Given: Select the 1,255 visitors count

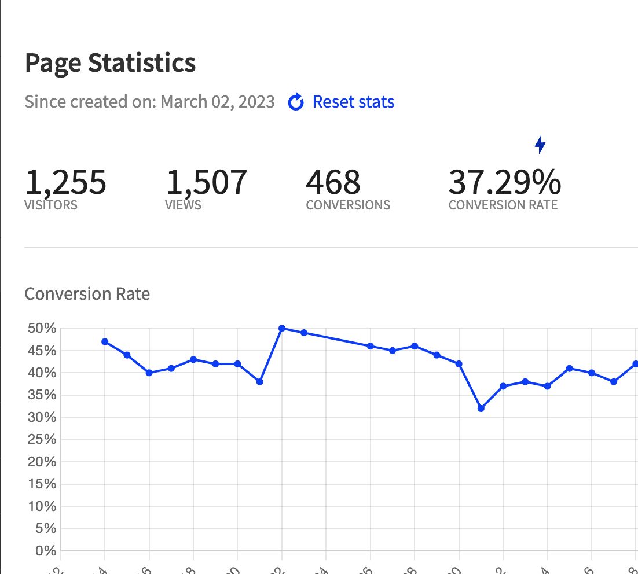Looking at the screenshot, I should tap(65, 182).
